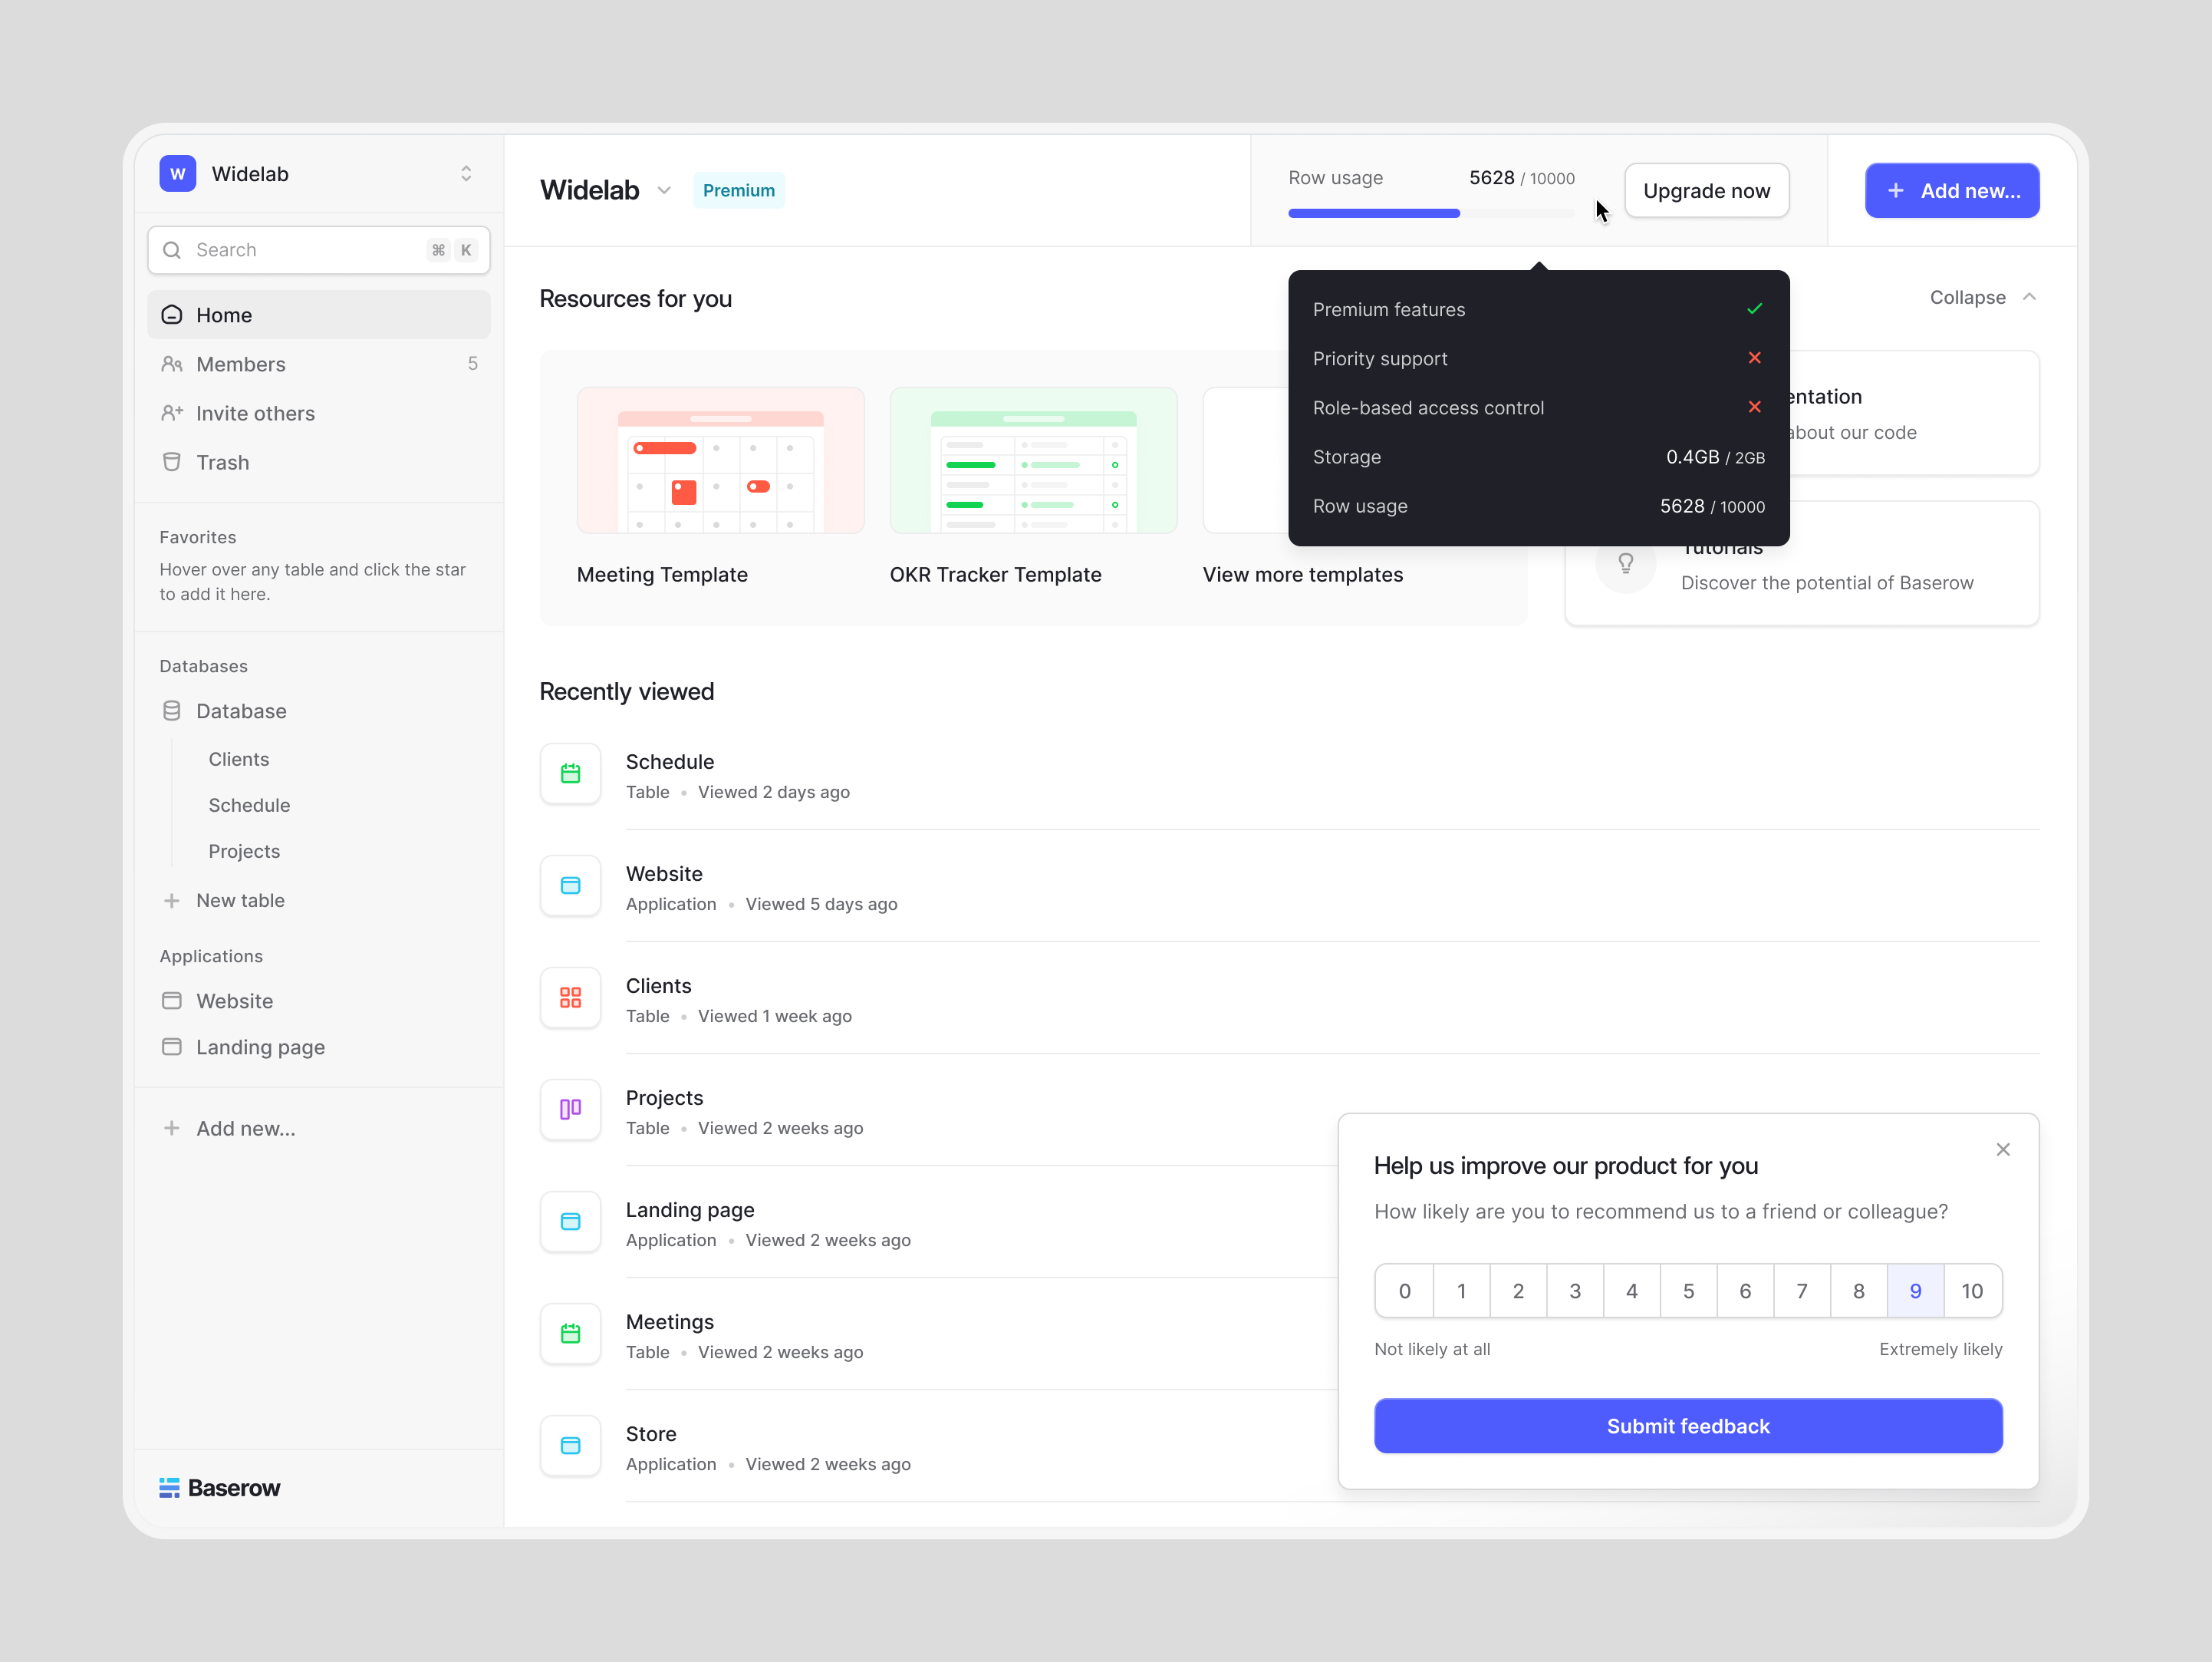Click the Members people icon
Image resolution: width=2212 pixels, height=1662 pixels.
(x=172, y=364)
